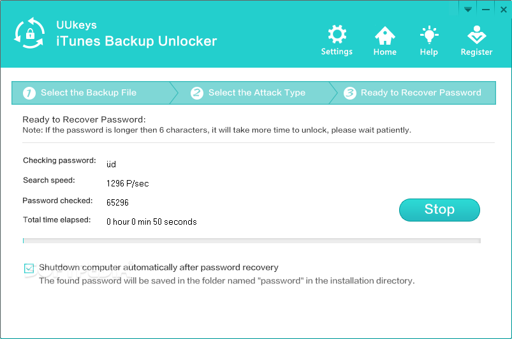This screenshot has width=512, height=339.
Task: Open the Settings gear icon
Action: click(x=337, y=34)
